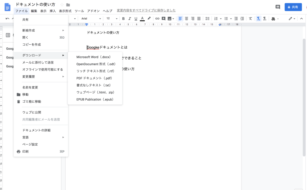Image resolution: width=307 pixels, height=190 pixels.
Task: Click the 移動 folder item
Action: point(41,94)
